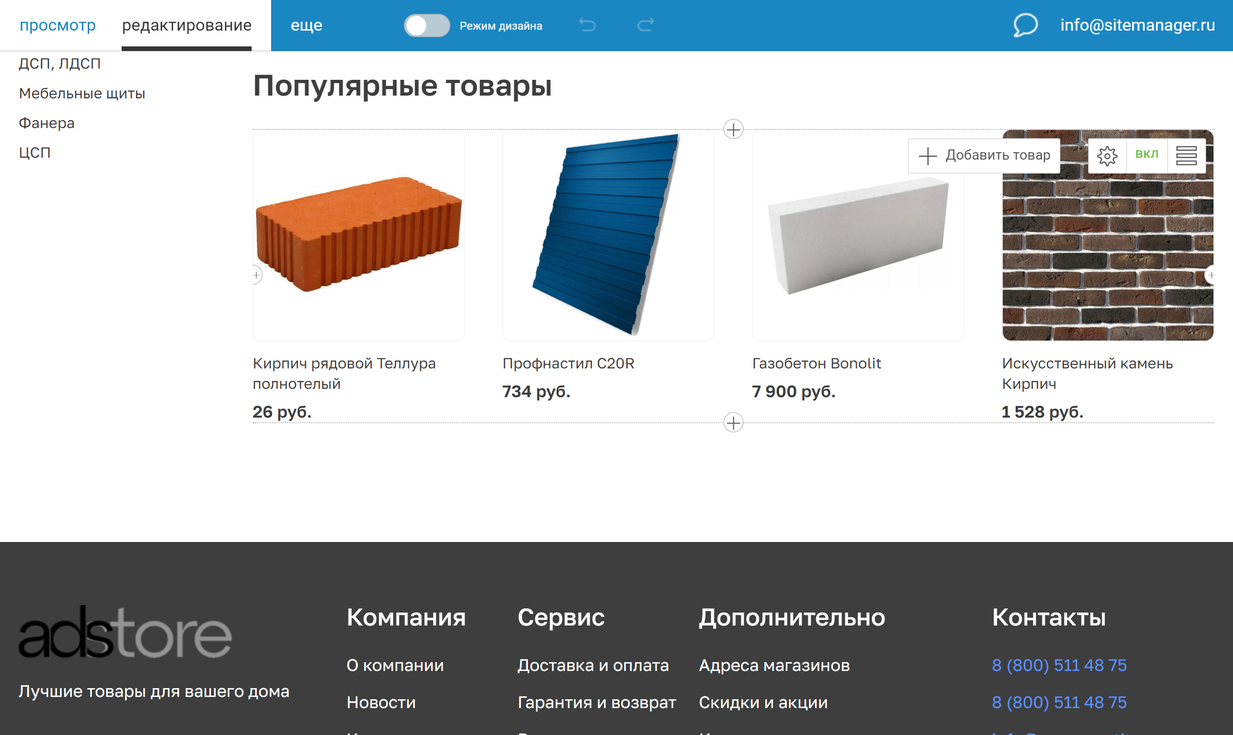Click the list layout icon next to ВКЛ

tap(1188, 155)
